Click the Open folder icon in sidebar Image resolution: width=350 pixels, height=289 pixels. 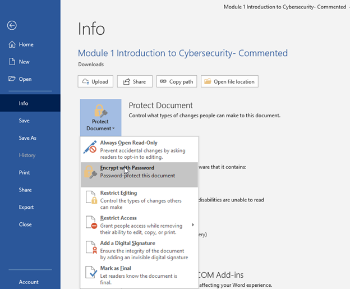click(12, 79)
